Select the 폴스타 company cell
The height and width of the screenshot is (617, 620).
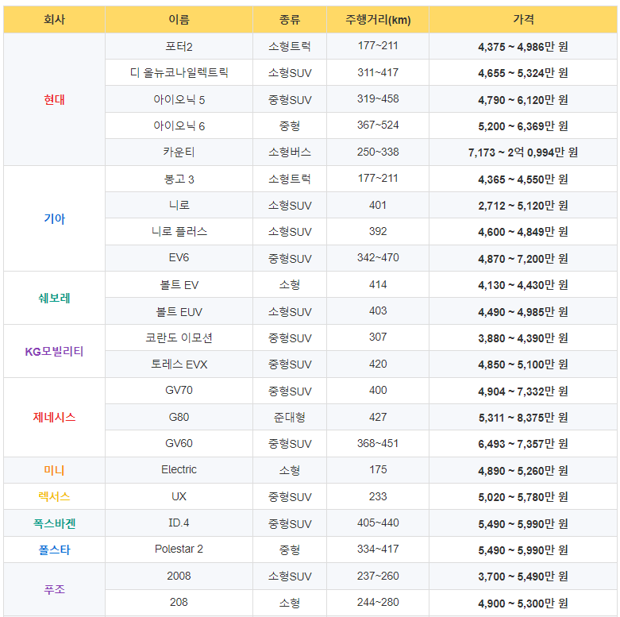click(x=54, y=550)
